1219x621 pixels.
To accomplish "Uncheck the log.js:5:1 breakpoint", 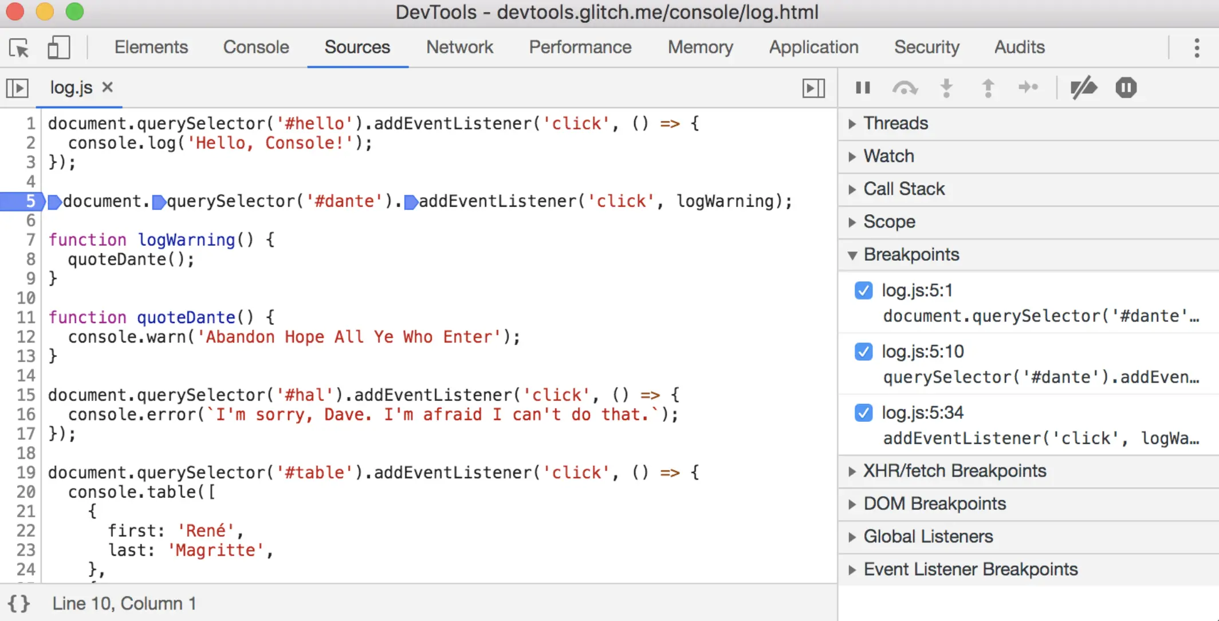I will click(x=863, y=290).
